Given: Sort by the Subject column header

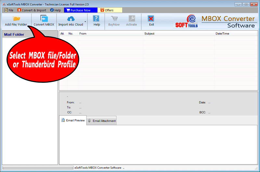Looking at the screenshot, I should (x=178, y=34).
